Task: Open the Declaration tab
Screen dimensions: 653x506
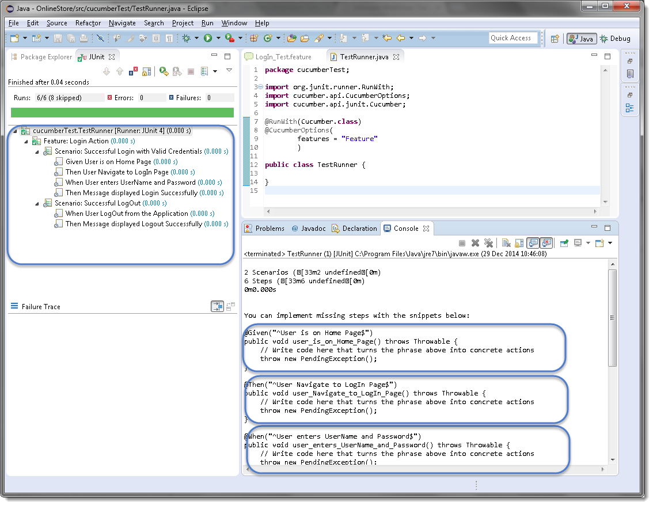Action: click(354, 229)
